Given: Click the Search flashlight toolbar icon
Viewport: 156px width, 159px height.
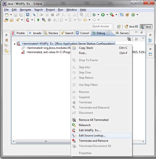Looking at the screenshot, I should click(17, 20).
